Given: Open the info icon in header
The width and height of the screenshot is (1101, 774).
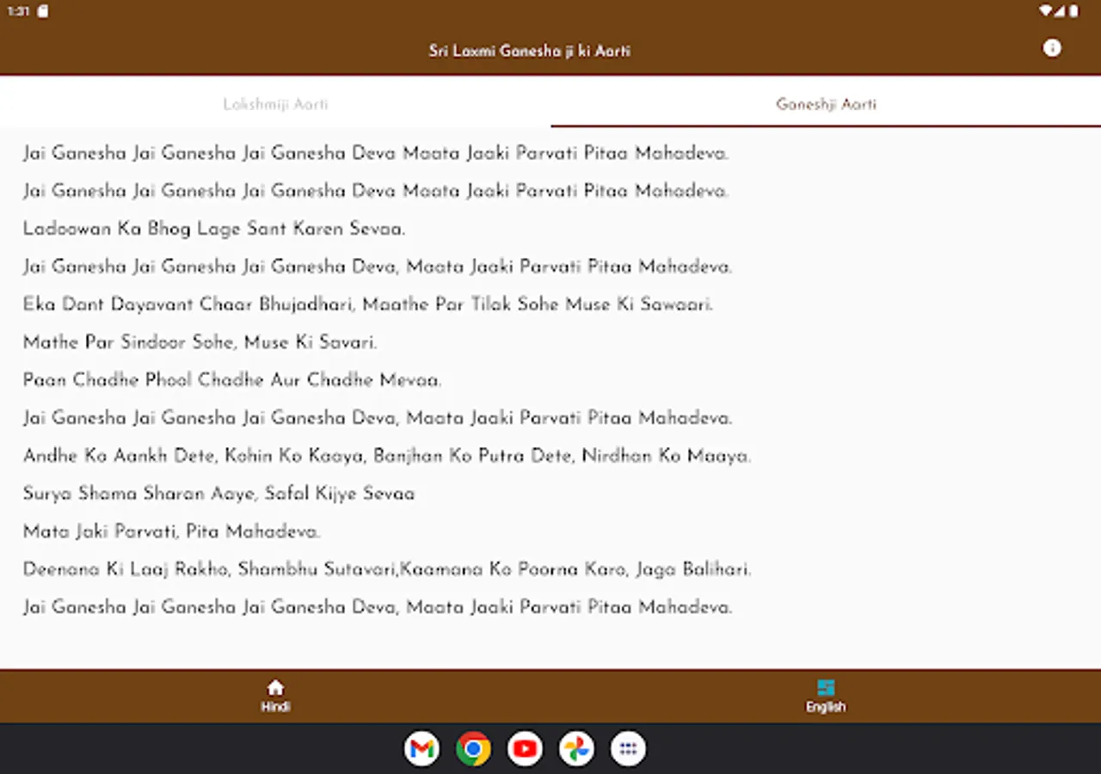Looking at the screenshot, I should click(1052, 48).
